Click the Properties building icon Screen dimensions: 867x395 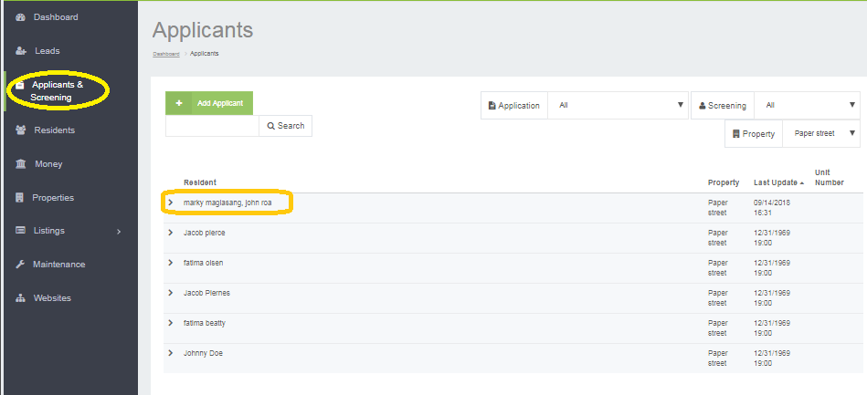(20, 198)
